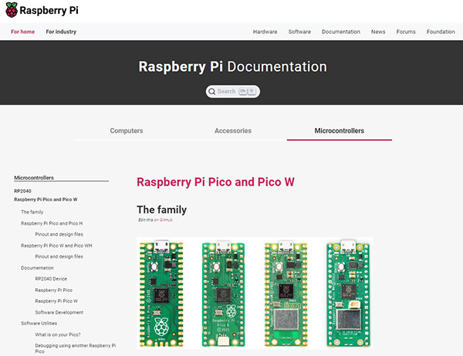Open Debugging using another Raspberry Pi Pico link
The height and width of the screenshot is (356, 463).
pyautogui.click(x=76, y=348)
